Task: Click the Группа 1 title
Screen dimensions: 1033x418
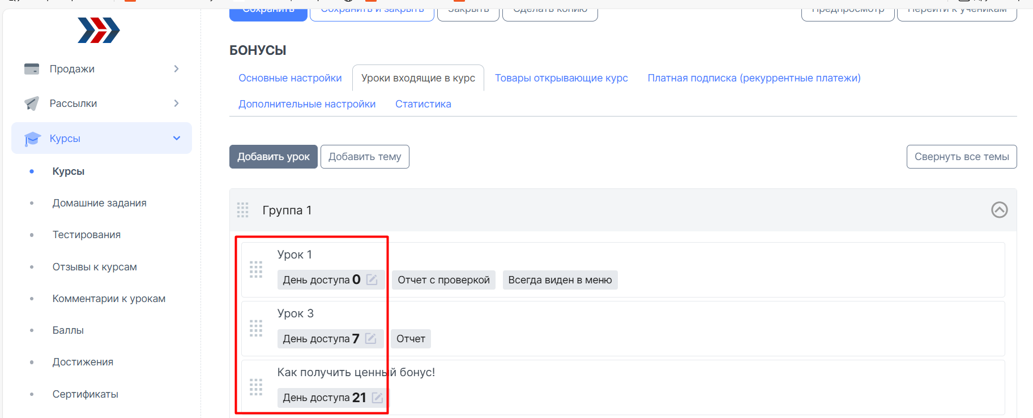Action: click(x=287, y=210)
